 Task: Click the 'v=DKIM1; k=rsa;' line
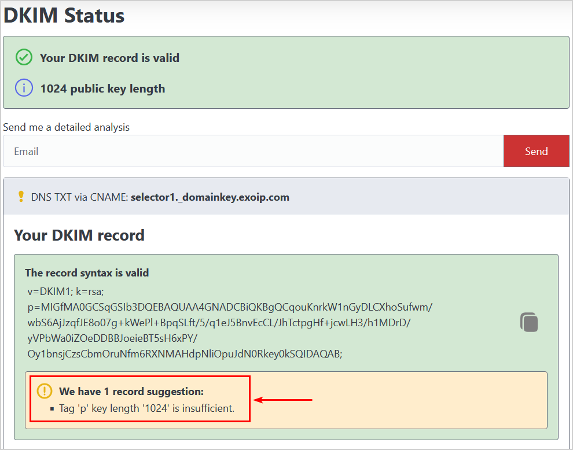tap(66, 292)
